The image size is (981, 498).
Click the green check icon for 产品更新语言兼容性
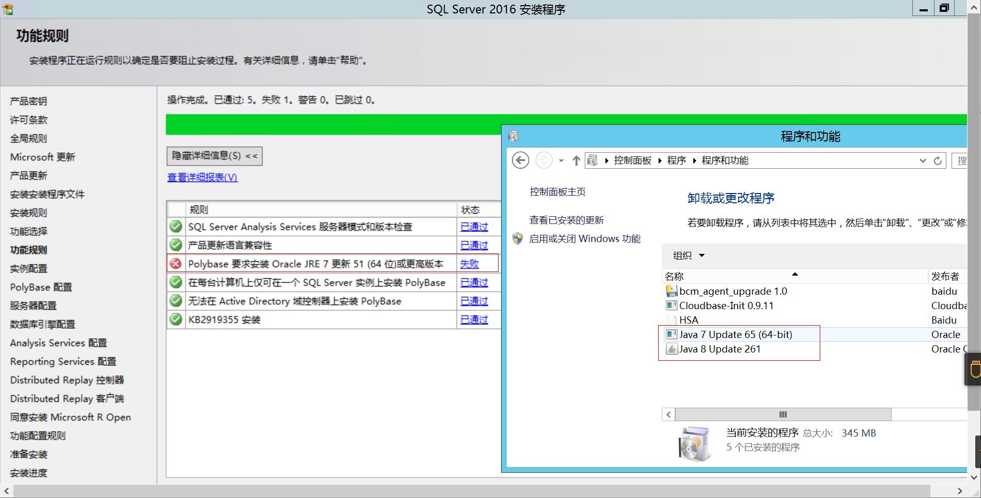(x=176, y=245)
